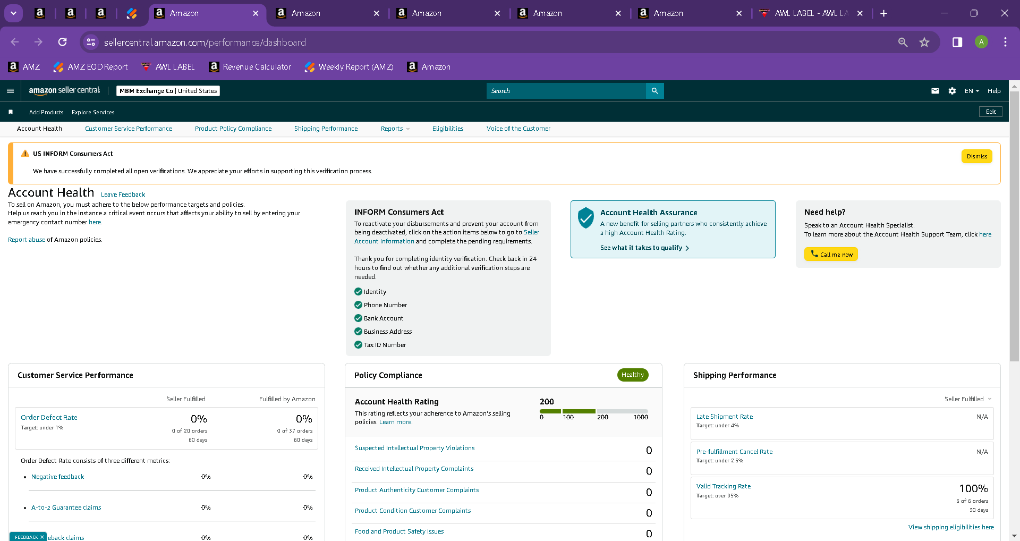Open the Revenue Calculator bookmark
This screenshot has width=1020, height=541.
pyautogui.click(x=250, y=67)
